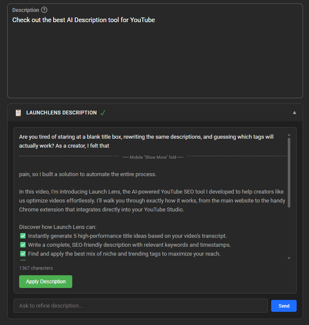The height and width of the screenshot is (325, 309).
Task: Click the green checkmark next to LaunchLens Description
Action: click(103, 113)
